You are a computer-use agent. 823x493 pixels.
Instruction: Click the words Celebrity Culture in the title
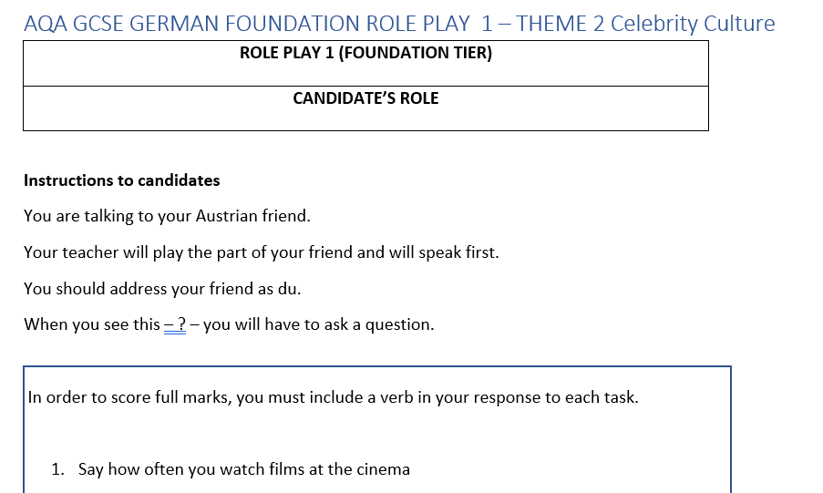[x=693, y=24]
